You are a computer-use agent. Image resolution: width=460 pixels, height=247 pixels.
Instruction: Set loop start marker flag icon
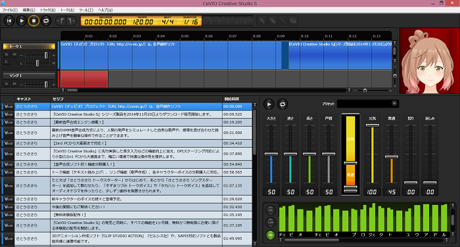62,21
